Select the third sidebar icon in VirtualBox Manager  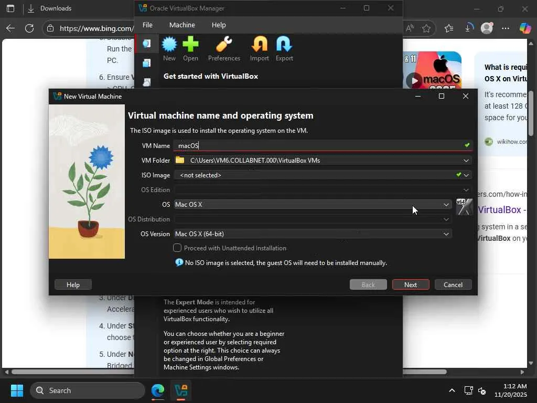tap(147, 82)
